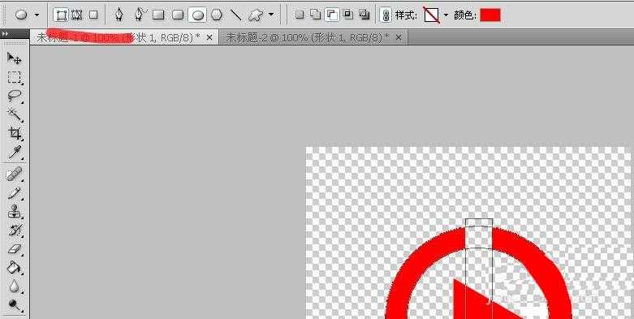634x319 pixels.
Task: Select the Rectangular Marquee tool
Action: [15, 77]
